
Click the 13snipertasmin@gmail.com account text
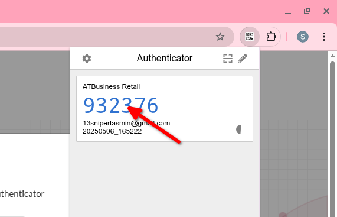click(129, 127)
